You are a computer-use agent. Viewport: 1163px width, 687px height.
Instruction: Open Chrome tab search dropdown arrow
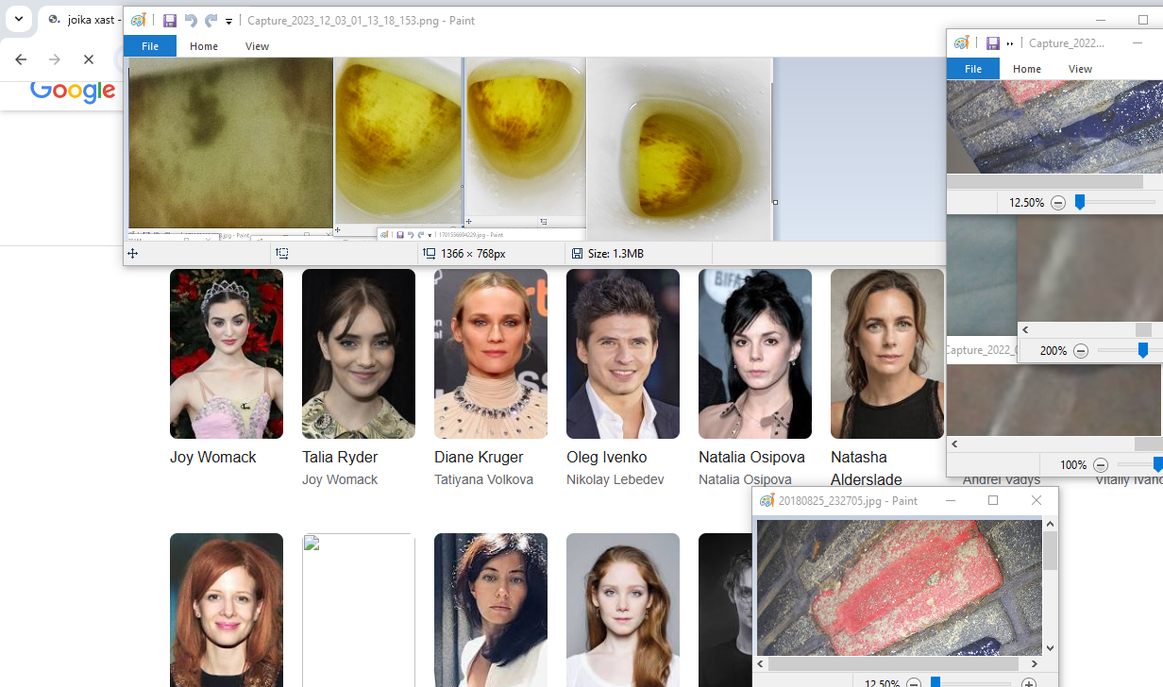click(x=18, y=19)
